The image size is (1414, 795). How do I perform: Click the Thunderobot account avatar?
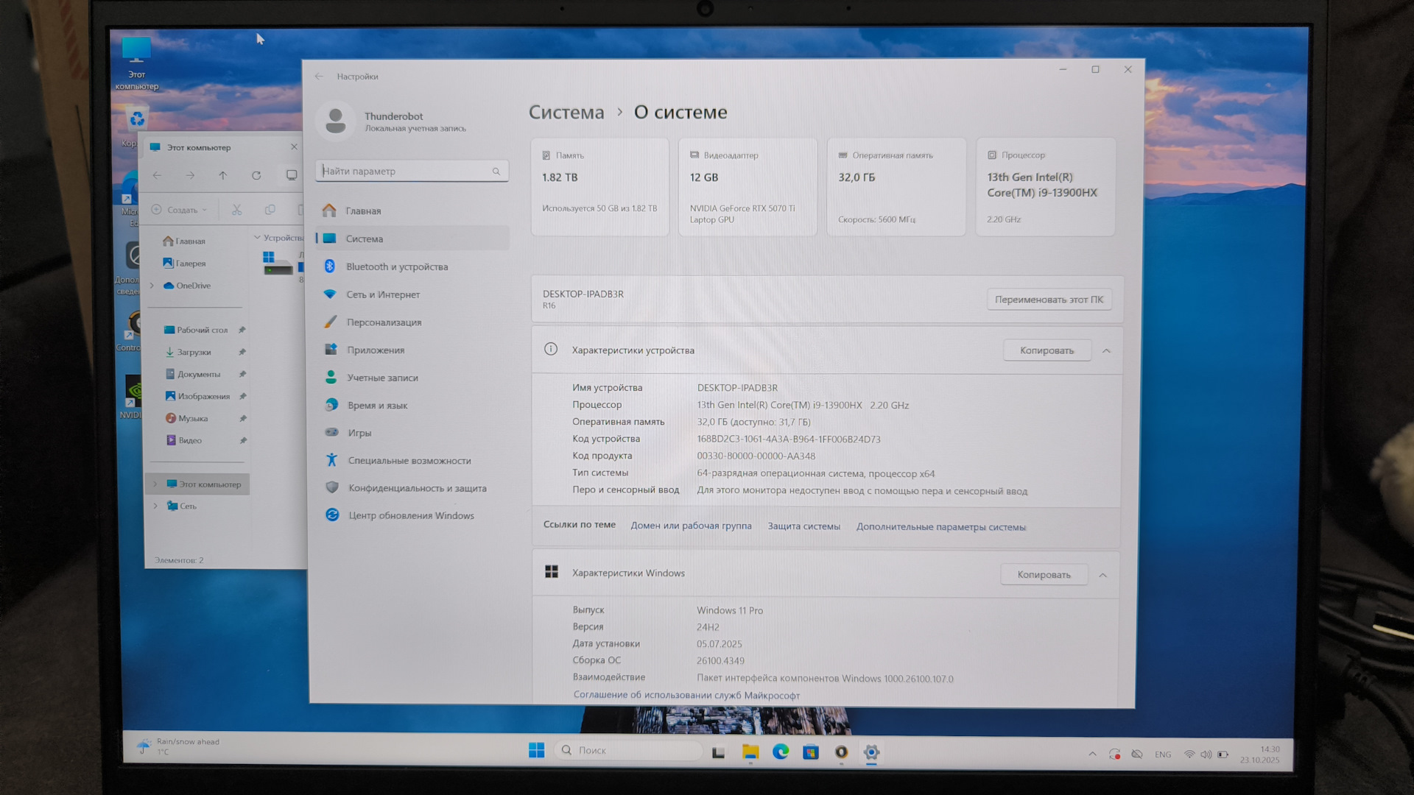point(336,121)
